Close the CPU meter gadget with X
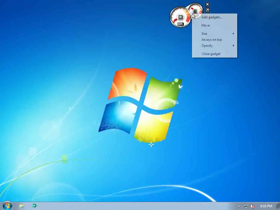 tap(207, 4)
